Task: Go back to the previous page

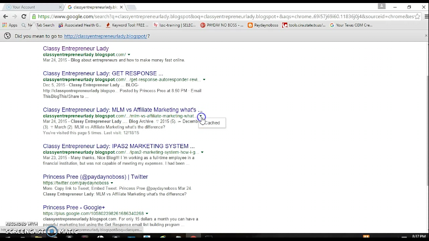Action: click(6, 17)
